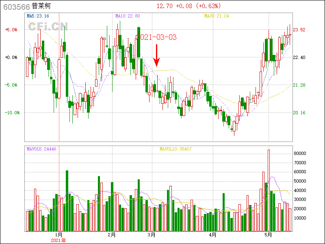Click the 23.52 price axis label

tap(299, 30)
